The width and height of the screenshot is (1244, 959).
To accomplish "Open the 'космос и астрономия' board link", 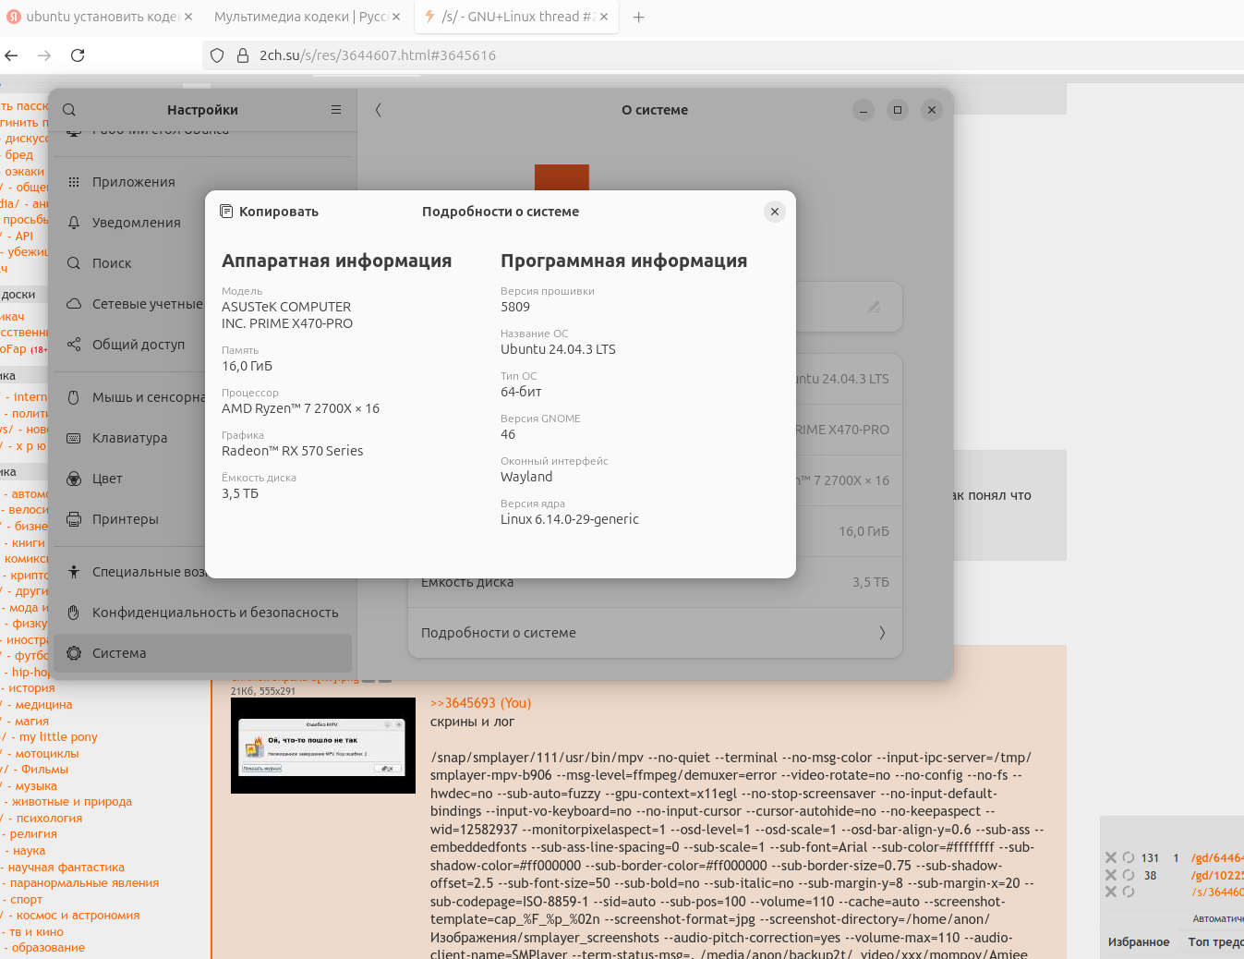I will [78, 916].
